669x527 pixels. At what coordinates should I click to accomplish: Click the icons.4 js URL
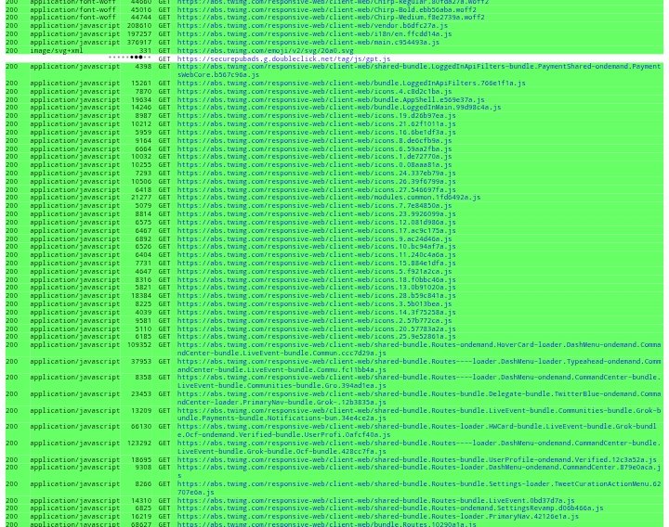coord(314,91)
